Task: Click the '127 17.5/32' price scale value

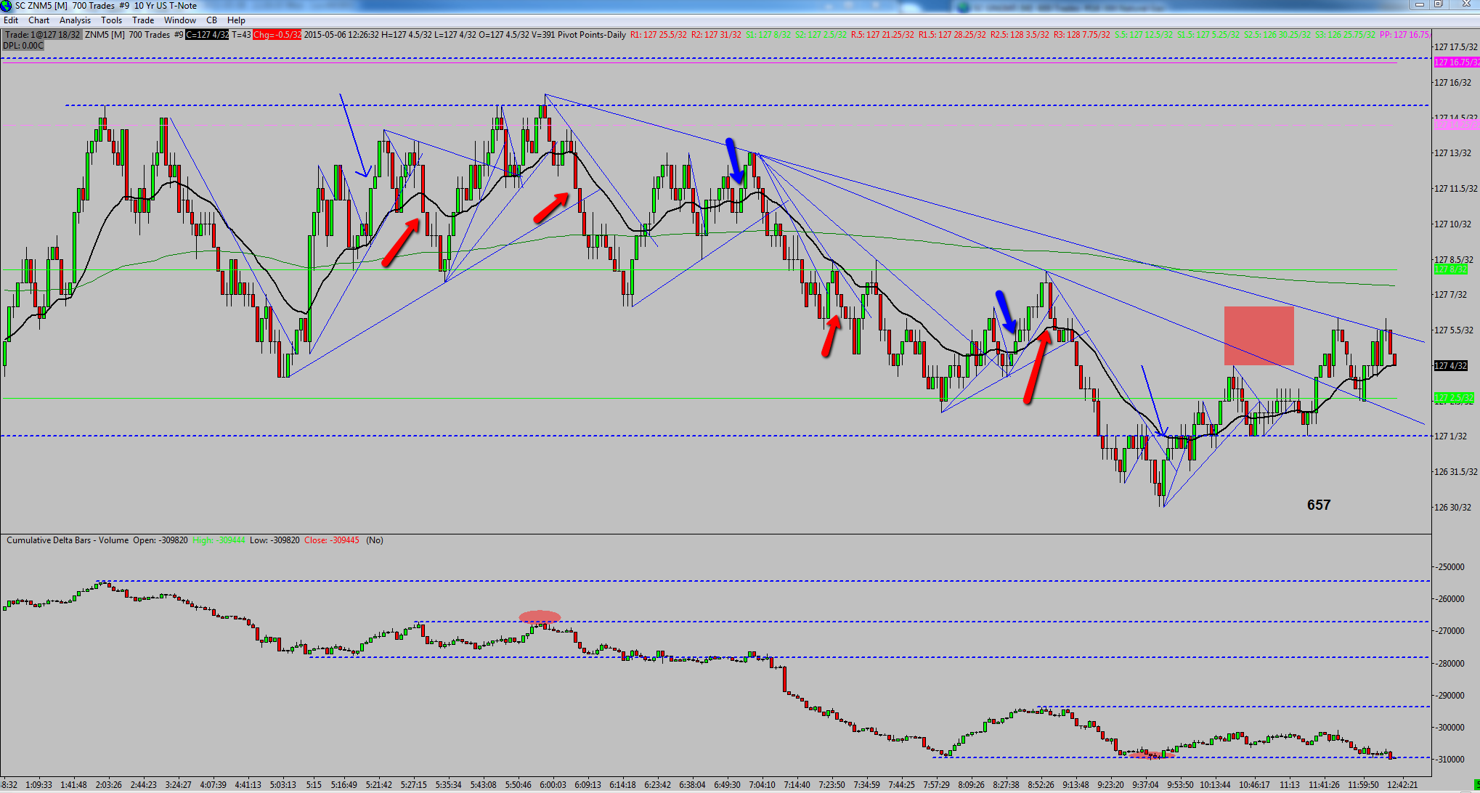Action: pyautogui.click(x=1455, y=47)
